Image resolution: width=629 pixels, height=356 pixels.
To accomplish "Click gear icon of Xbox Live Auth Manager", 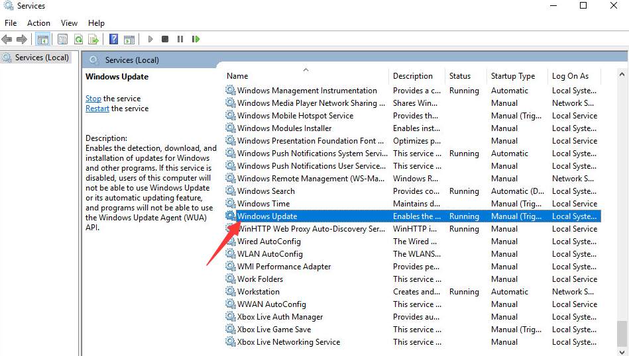I will point(230,317).
